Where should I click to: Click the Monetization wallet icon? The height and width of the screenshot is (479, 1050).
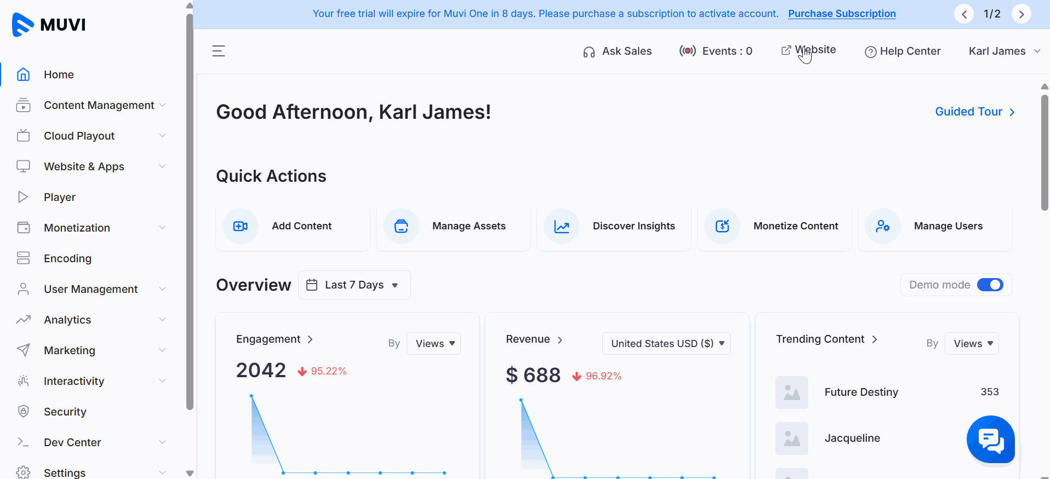23,228
